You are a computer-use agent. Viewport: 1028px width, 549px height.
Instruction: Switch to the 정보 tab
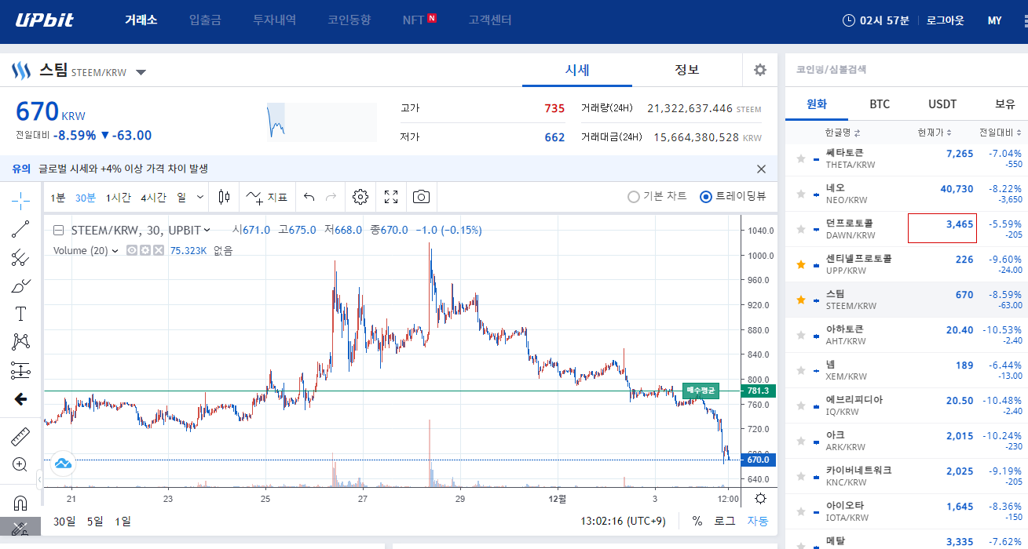click(x=687, y=70)
